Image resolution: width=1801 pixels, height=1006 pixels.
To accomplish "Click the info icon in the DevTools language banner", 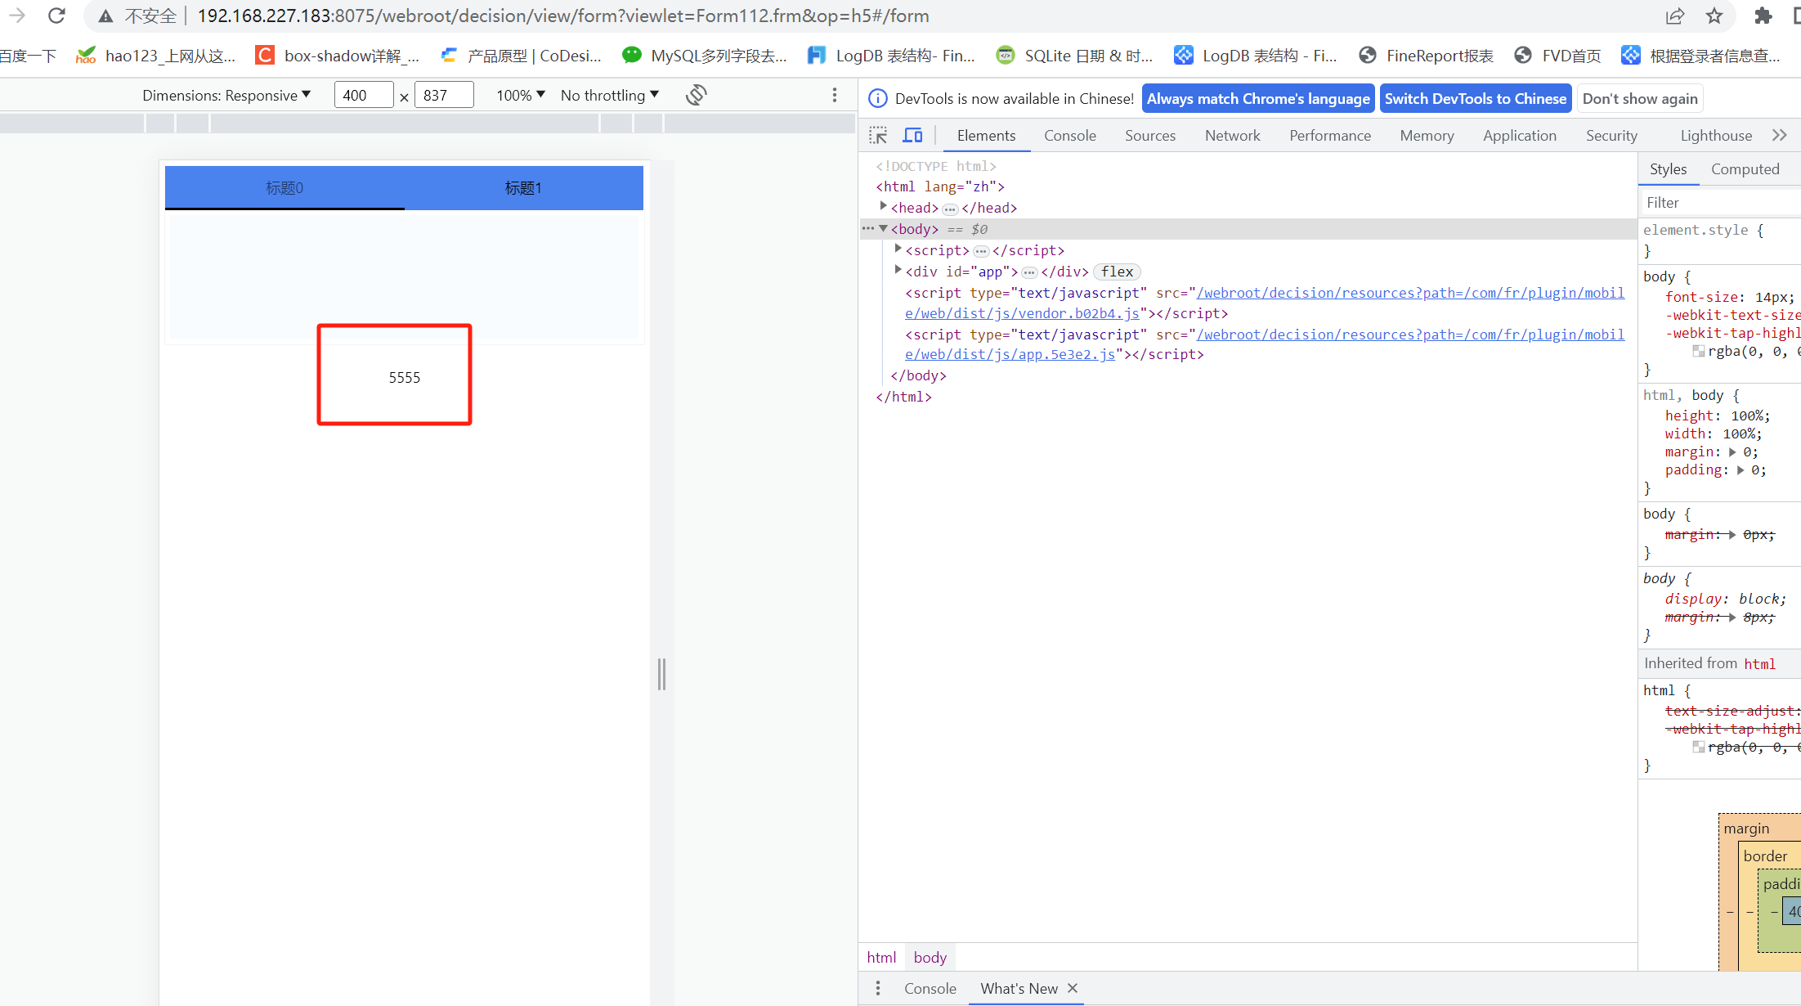I will tap(877, 98).
